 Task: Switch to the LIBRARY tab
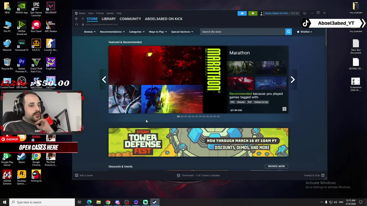click(109, 19)
